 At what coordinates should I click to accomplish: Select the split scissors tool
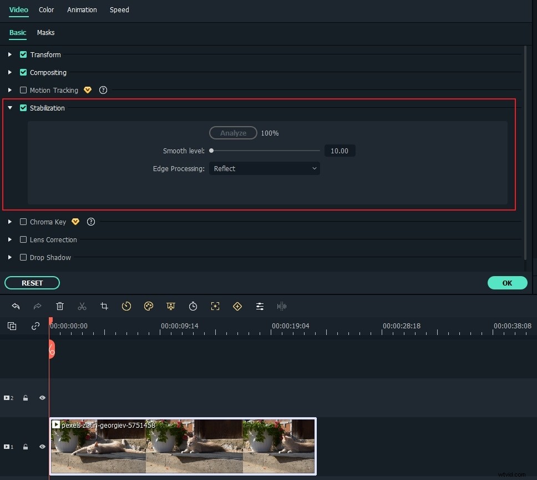tap(82, 306)
